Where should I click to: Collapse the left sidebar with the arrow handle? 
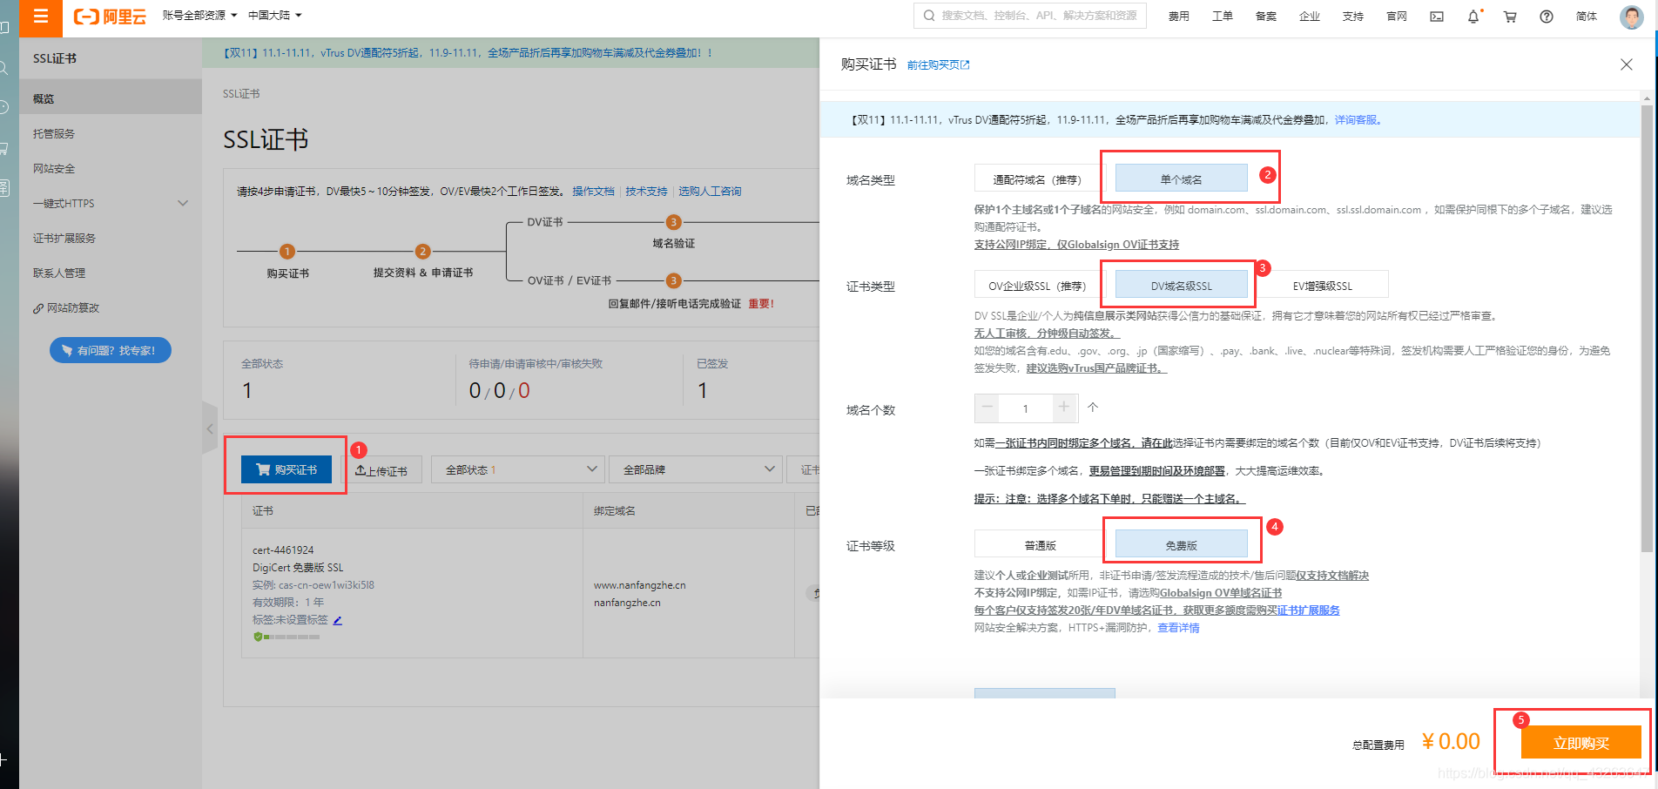tap(209, 428)
